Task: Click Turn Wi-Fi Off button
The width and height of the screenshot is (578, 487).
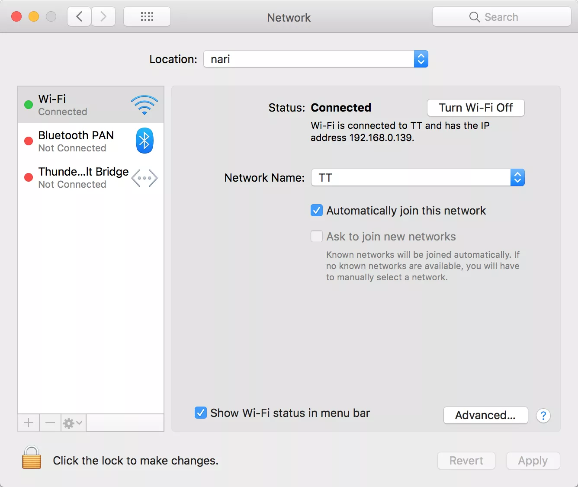Action: click(476, 108)
